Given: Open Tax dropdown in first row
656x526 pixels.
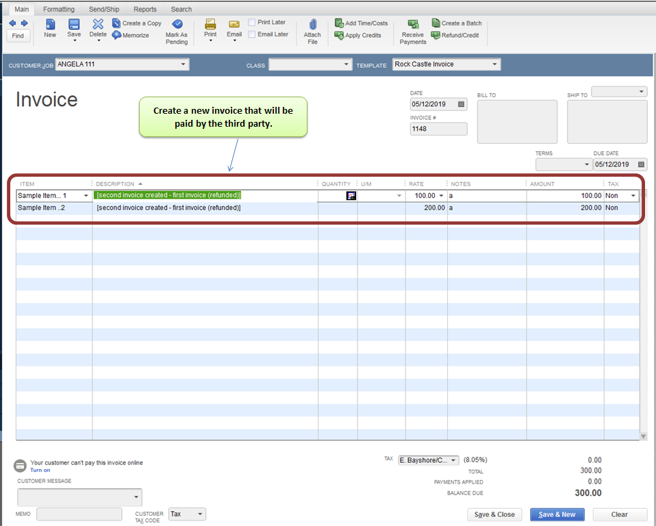Looking at the screenshot, I should [633, 196].
